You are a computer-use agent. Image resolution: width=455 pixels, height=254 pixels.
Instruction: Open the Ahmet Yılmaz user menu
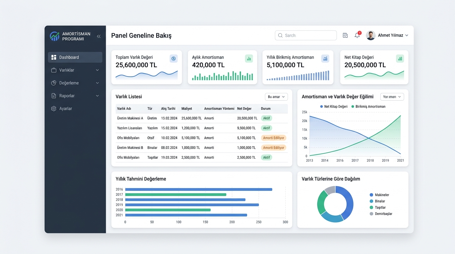coord(387,35)
